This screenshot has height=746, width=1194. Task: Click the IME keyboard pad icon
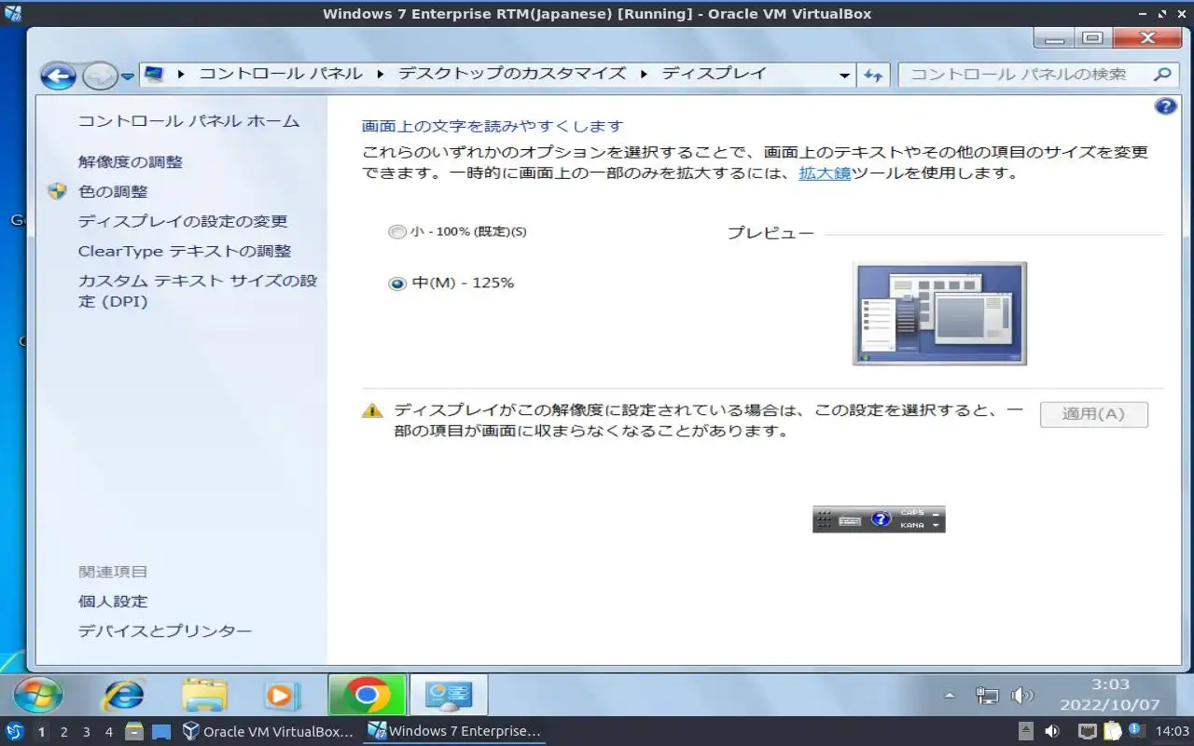850,520
